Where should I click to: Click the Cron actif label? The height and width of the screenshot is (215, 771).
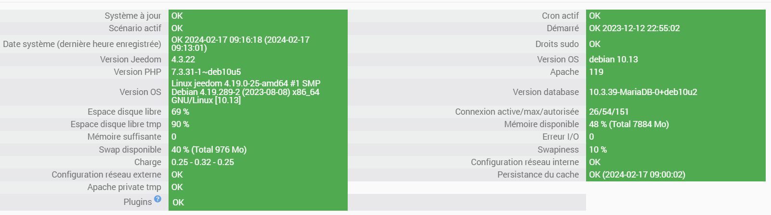click(x=560, y=16)
